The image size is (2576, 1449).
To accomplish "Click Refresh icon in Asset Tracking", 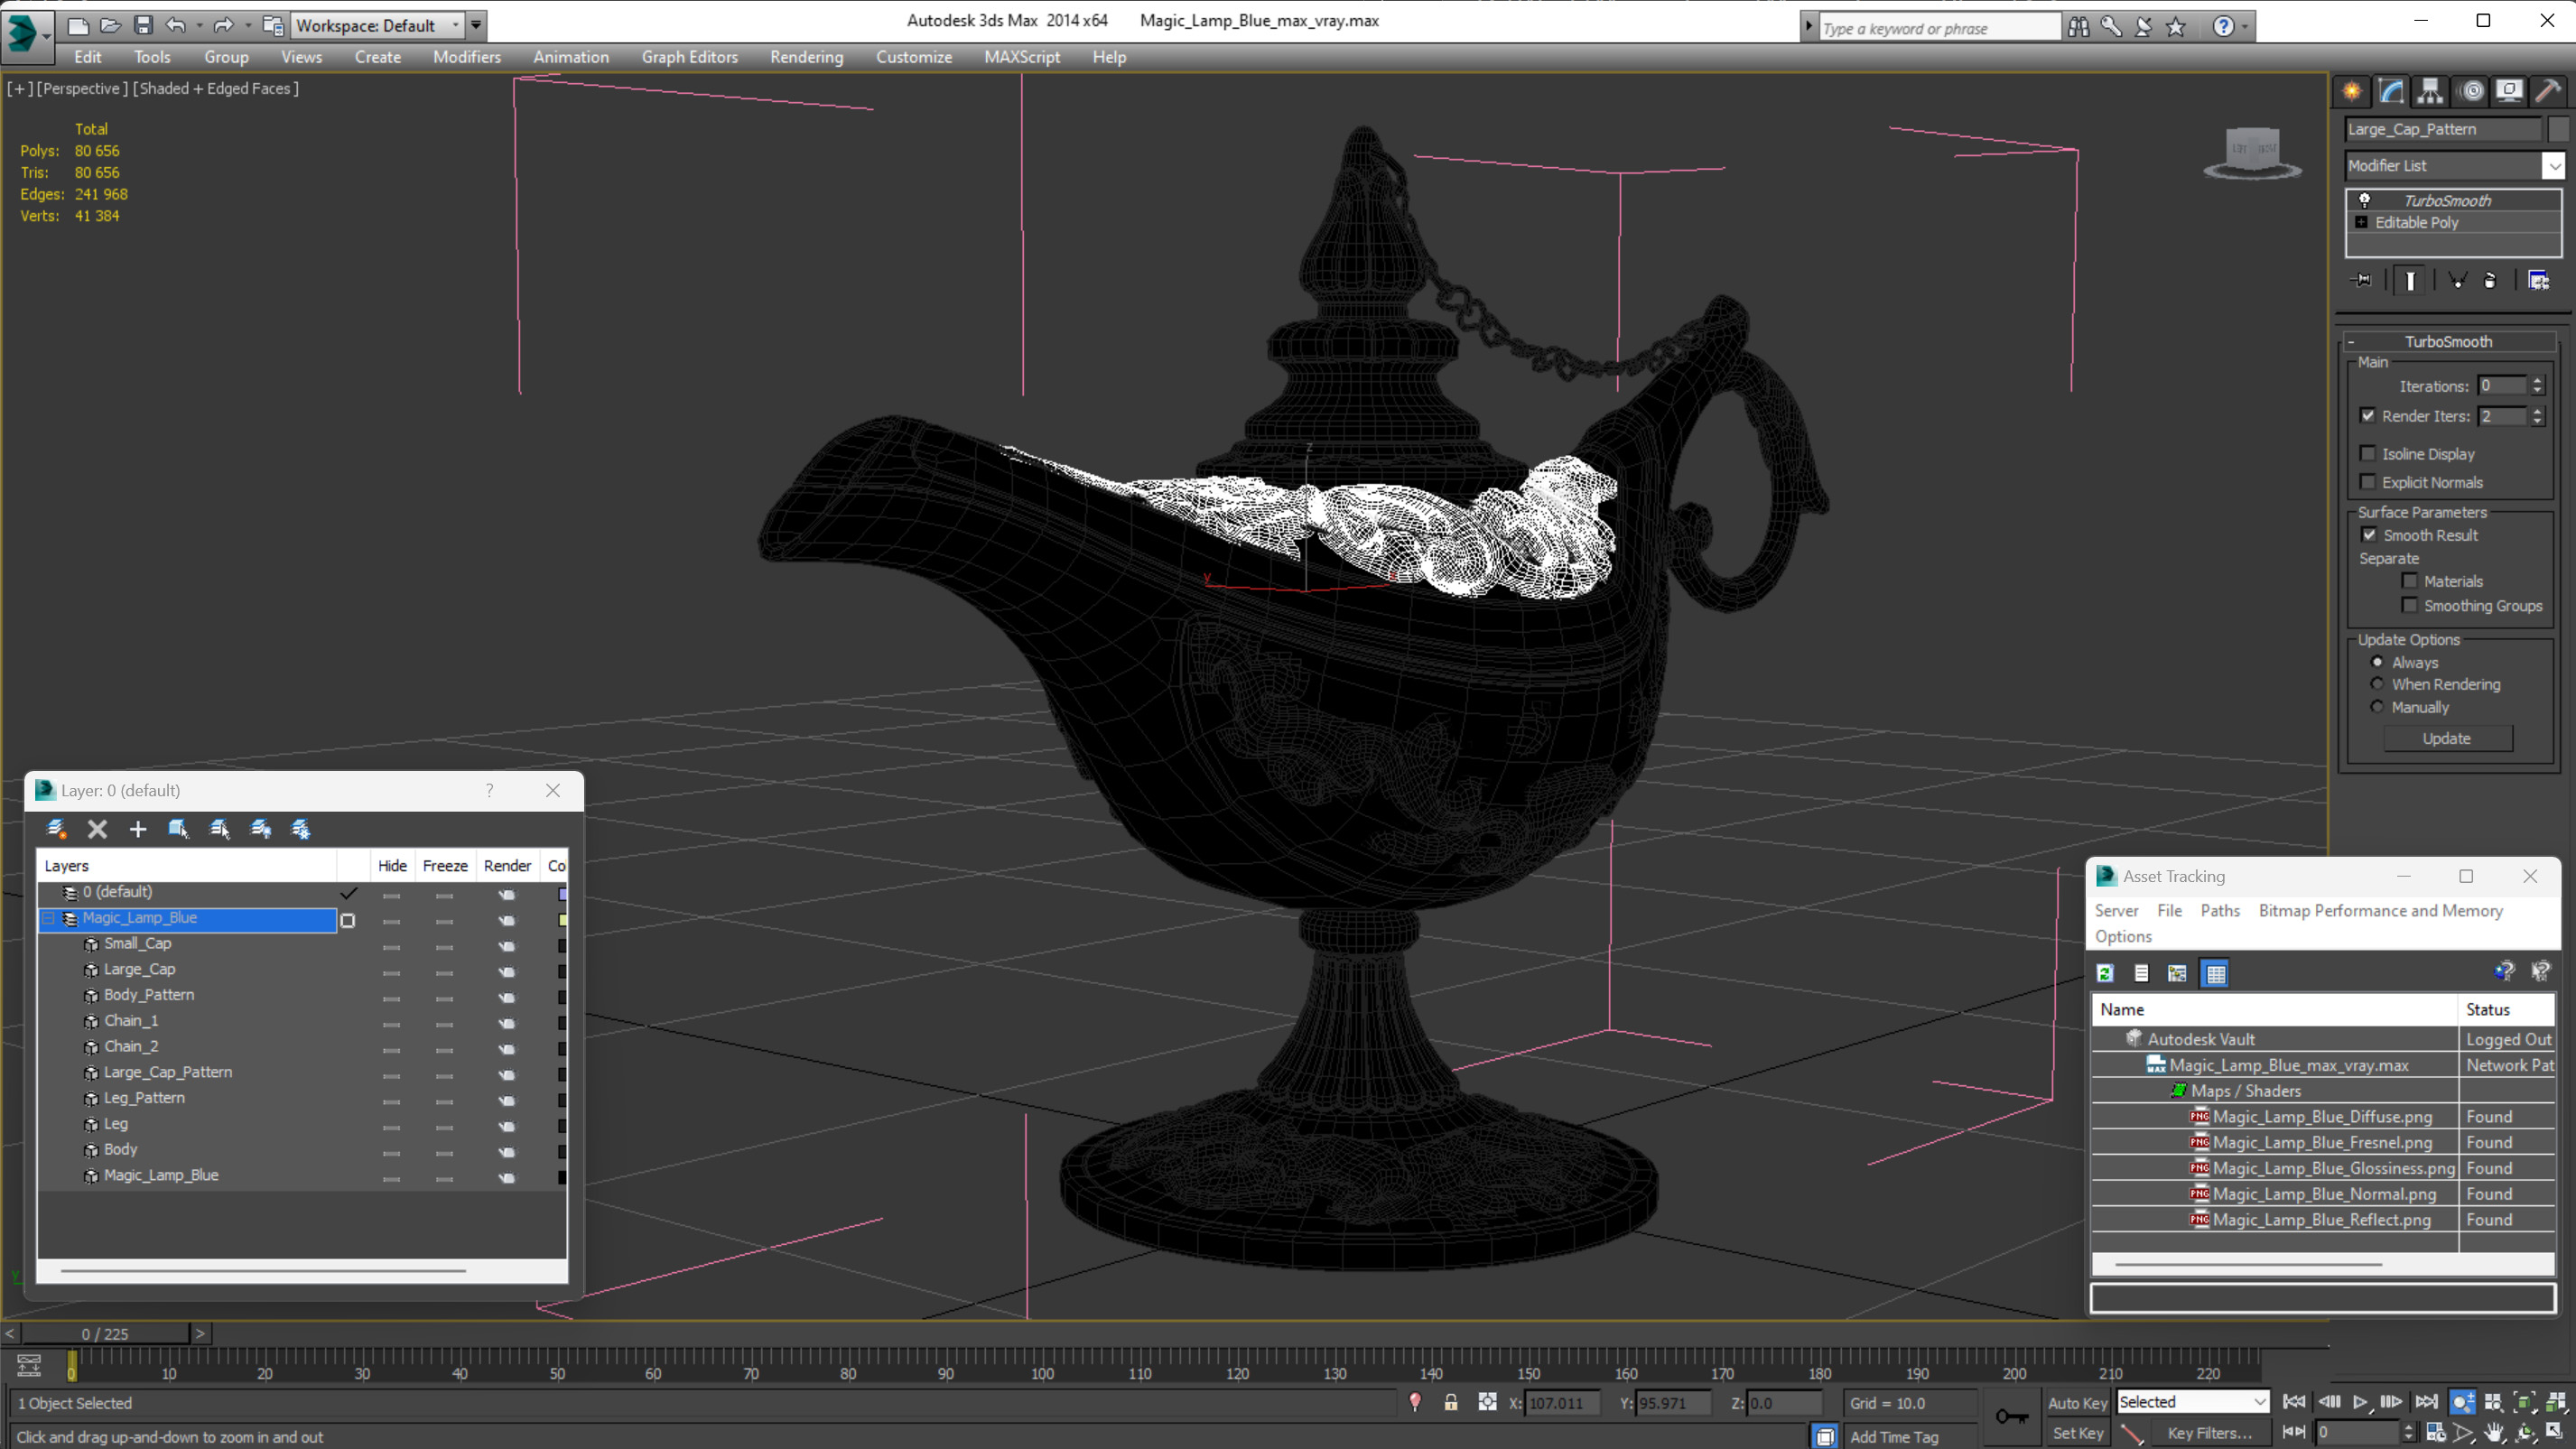I will coord(2105,973).
